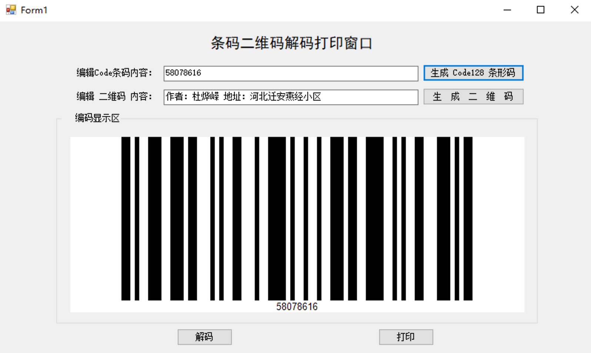591x353 pixels.
Task: Click the 编辑Code条码内容 label
Action: [x=114, y=73]
